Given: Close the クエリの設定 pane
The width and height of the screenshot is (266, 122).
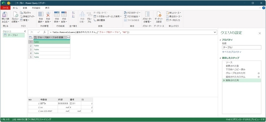Looking at the screenshot, I should tap(260, 33).
